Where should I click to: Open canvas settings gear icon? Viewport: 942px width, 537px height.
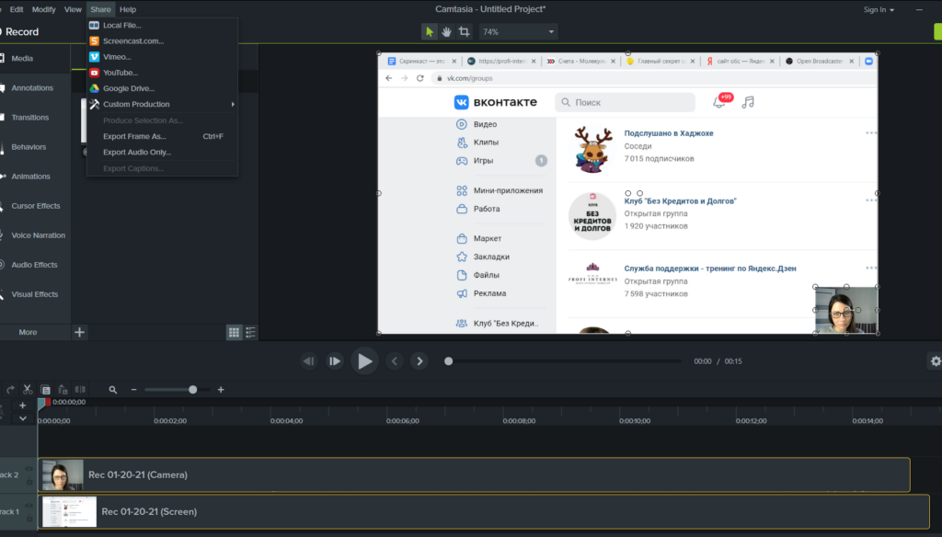point(936,361)
